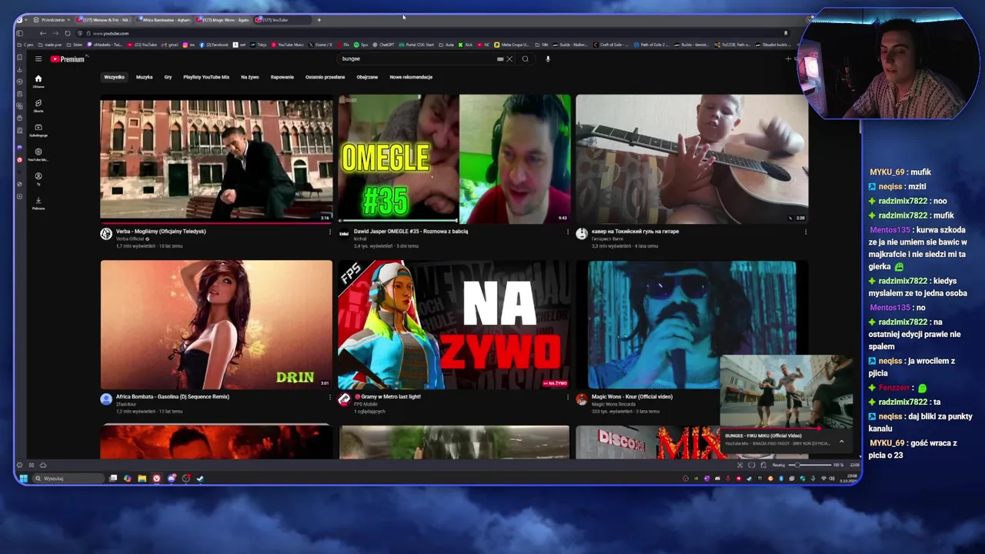Open the Steam taskbar icon
The height and width of the screenshot is (554, 985).
tap(200, 479)
